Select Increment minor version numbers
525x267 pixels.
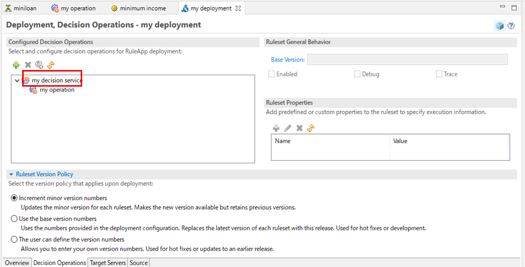14,198
